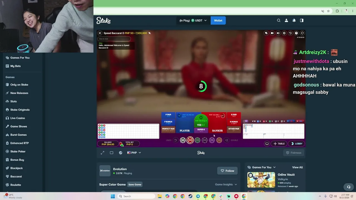Click View All games link

tap(297, 167)
